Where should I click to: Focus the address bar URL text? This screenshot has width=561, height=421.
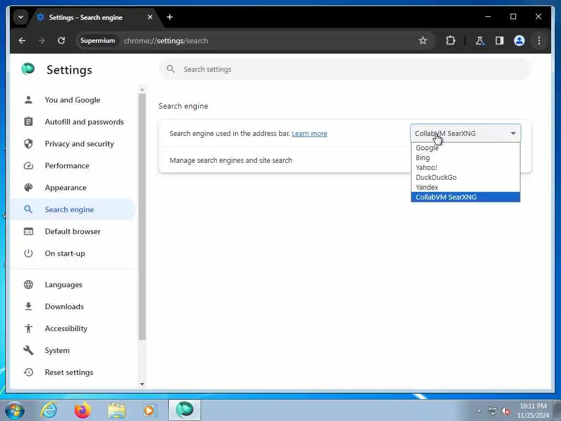[165, 41]
